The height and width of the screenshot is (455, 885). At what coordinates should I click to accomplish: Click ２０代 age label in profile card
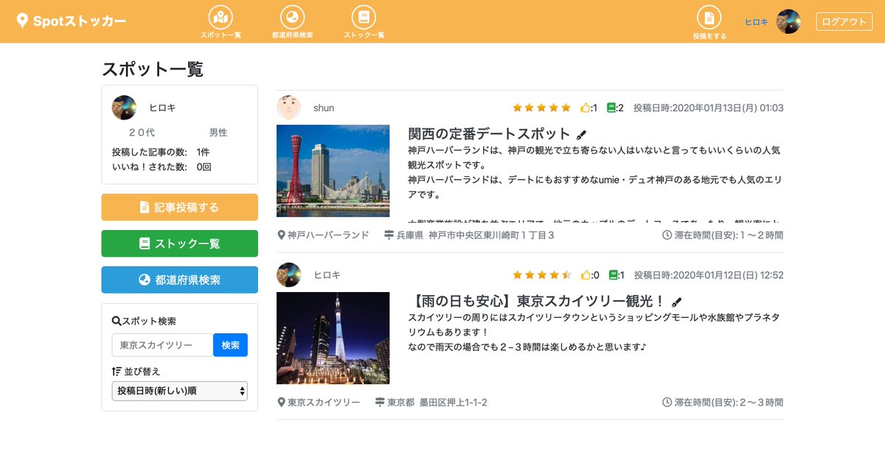click(x=142, y=133)
